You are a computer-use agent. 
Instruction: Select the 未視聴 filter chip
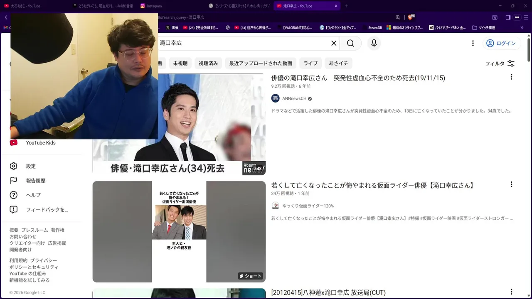tap(180, 64)
